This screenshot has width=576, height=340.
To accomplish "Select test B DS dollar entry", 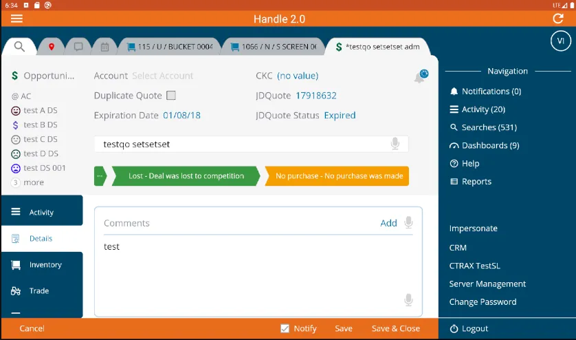I will pos(34,125).
